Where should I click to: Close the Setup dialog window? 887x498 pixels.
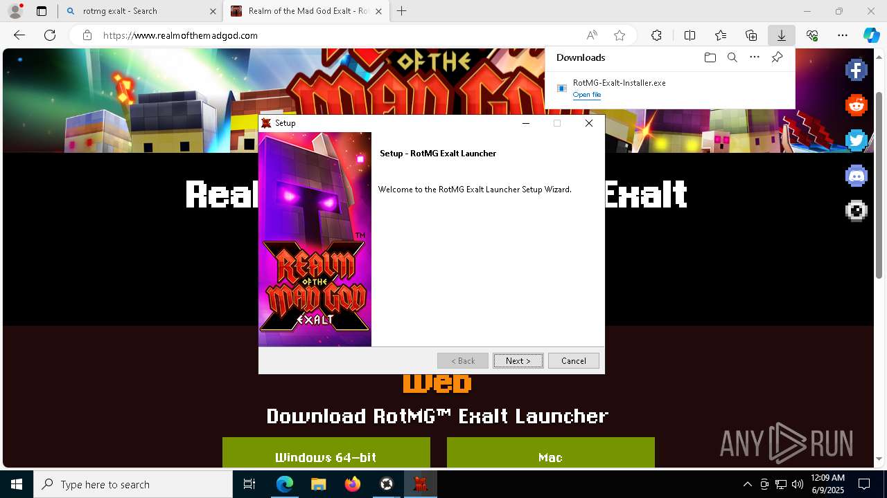click(589, 123)
